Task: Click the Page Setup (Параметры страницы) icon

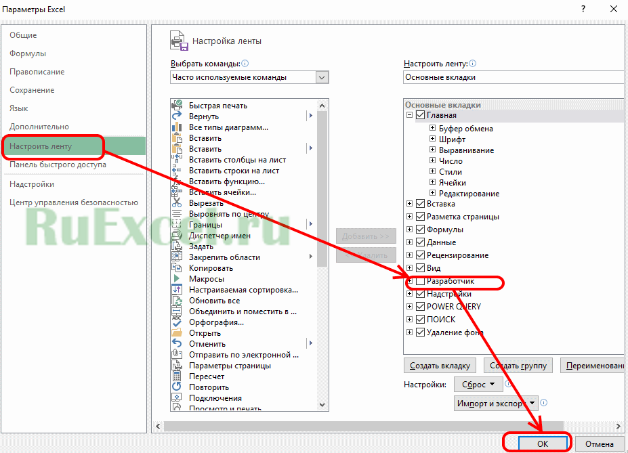Action: 177,365
